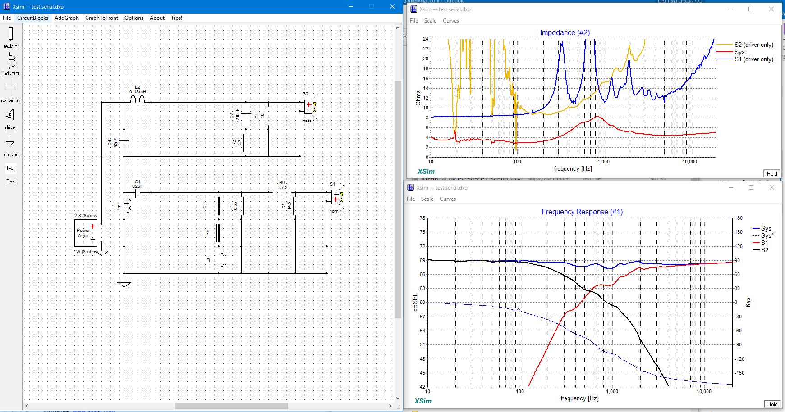This screenshot has width=785, height=412.
Task: Click 2.828Vrms label above Power Amp
Action: pyautogui.click(x=86, y=216)
